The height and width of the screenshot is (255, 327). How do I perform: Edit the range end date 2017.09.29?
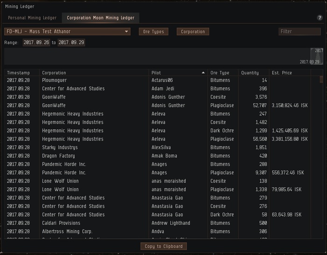click(x=71, y=42)
